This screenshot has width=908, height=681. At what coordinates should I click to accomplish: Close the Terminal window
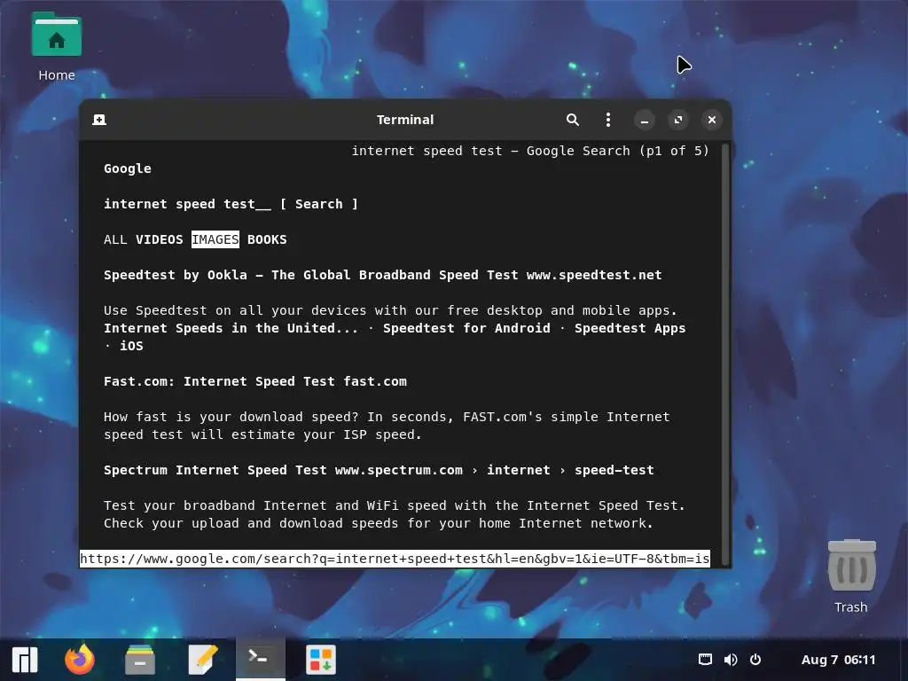712,120
